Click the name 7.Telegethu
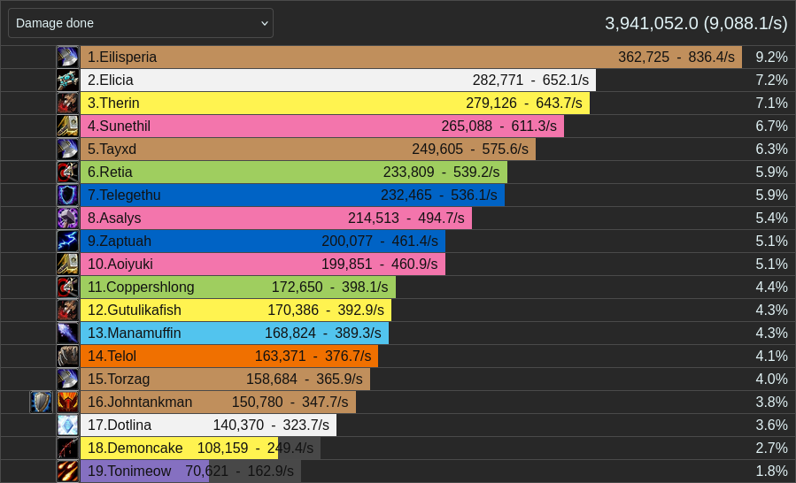Screen dimensions: 796x483 click(x=124, y=195)
